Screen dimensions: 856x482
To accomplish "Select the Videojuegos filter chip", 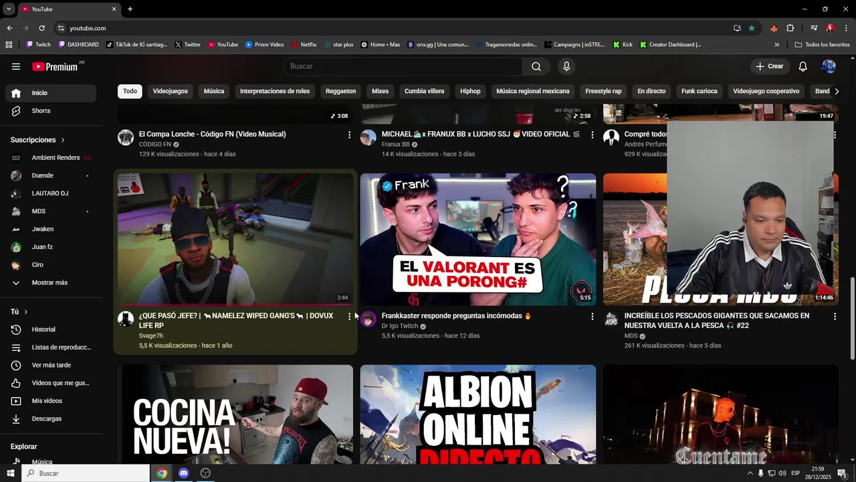I will 171,91.
